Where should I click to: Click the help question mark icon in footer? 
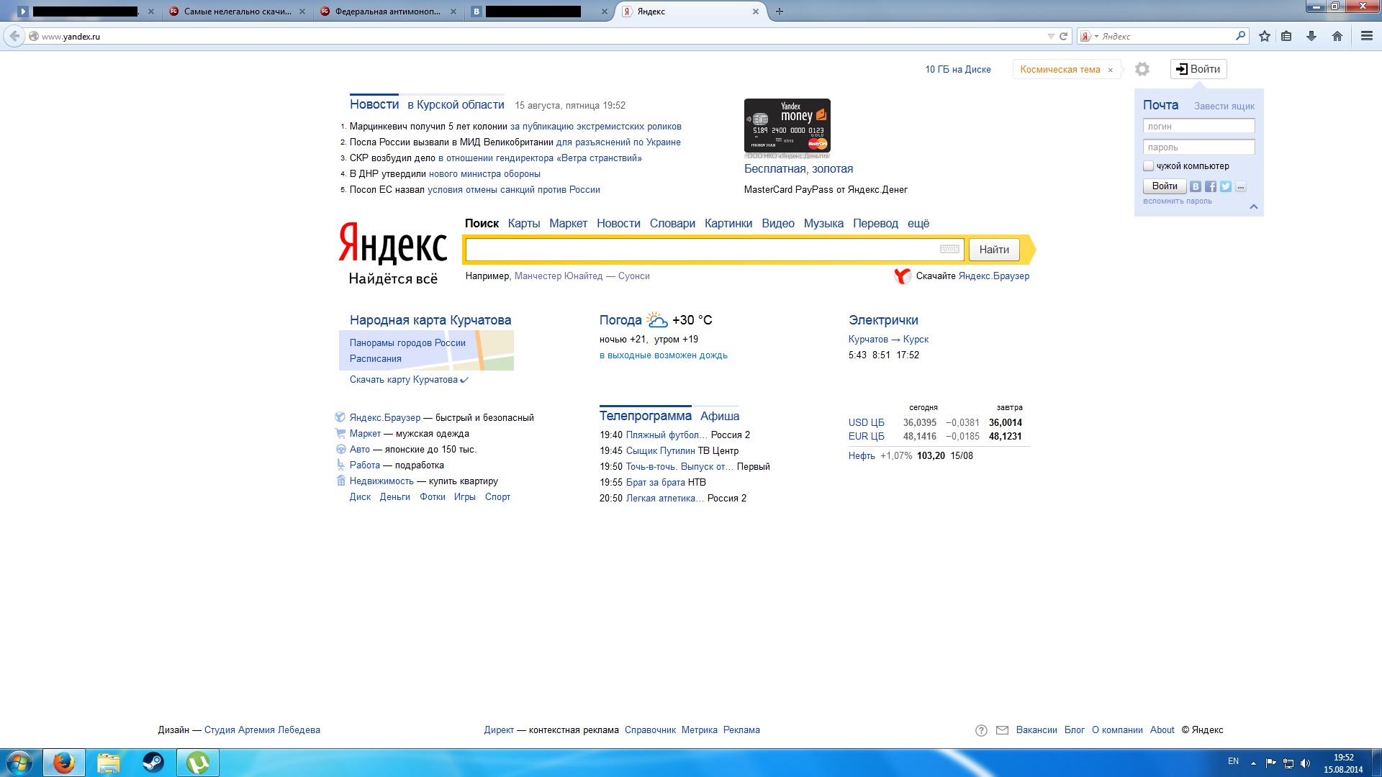[981, 730]
